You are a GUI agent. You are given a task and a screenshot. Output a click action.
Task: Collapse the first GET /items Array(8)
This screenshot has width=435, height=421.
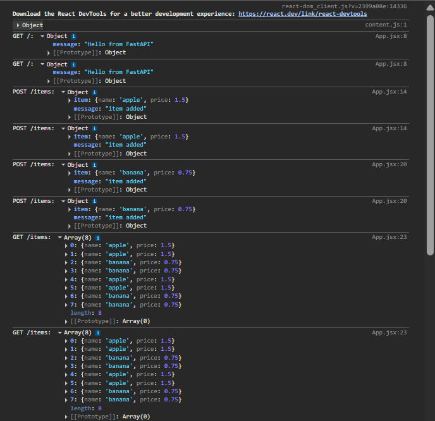(x=59, y=238)
